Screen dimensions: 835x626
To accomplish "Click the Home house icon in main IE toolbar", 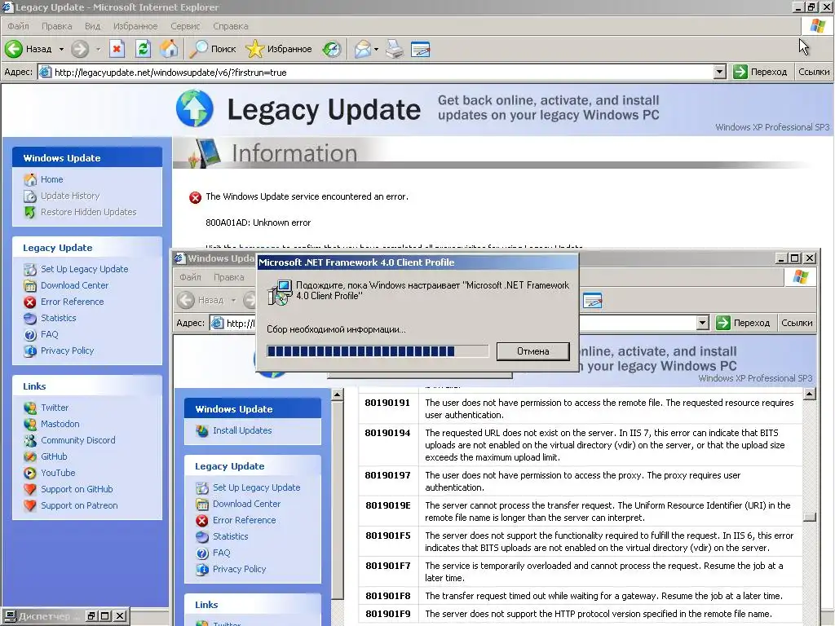I will click(x=169, y=49).
